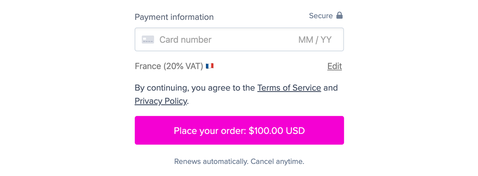Viewport: 478px width, 176px height.
Task: Open the Terms of Service link
Action: 289,88
